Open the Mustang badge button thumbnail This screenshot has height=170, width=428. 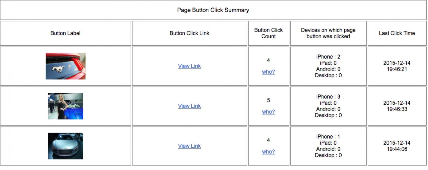click(65, 66)
